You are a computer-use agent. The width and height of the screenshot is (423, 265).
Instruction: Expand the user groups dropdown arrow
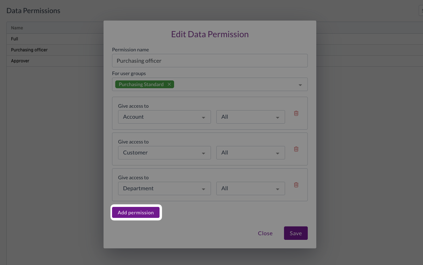click(300, 85)
